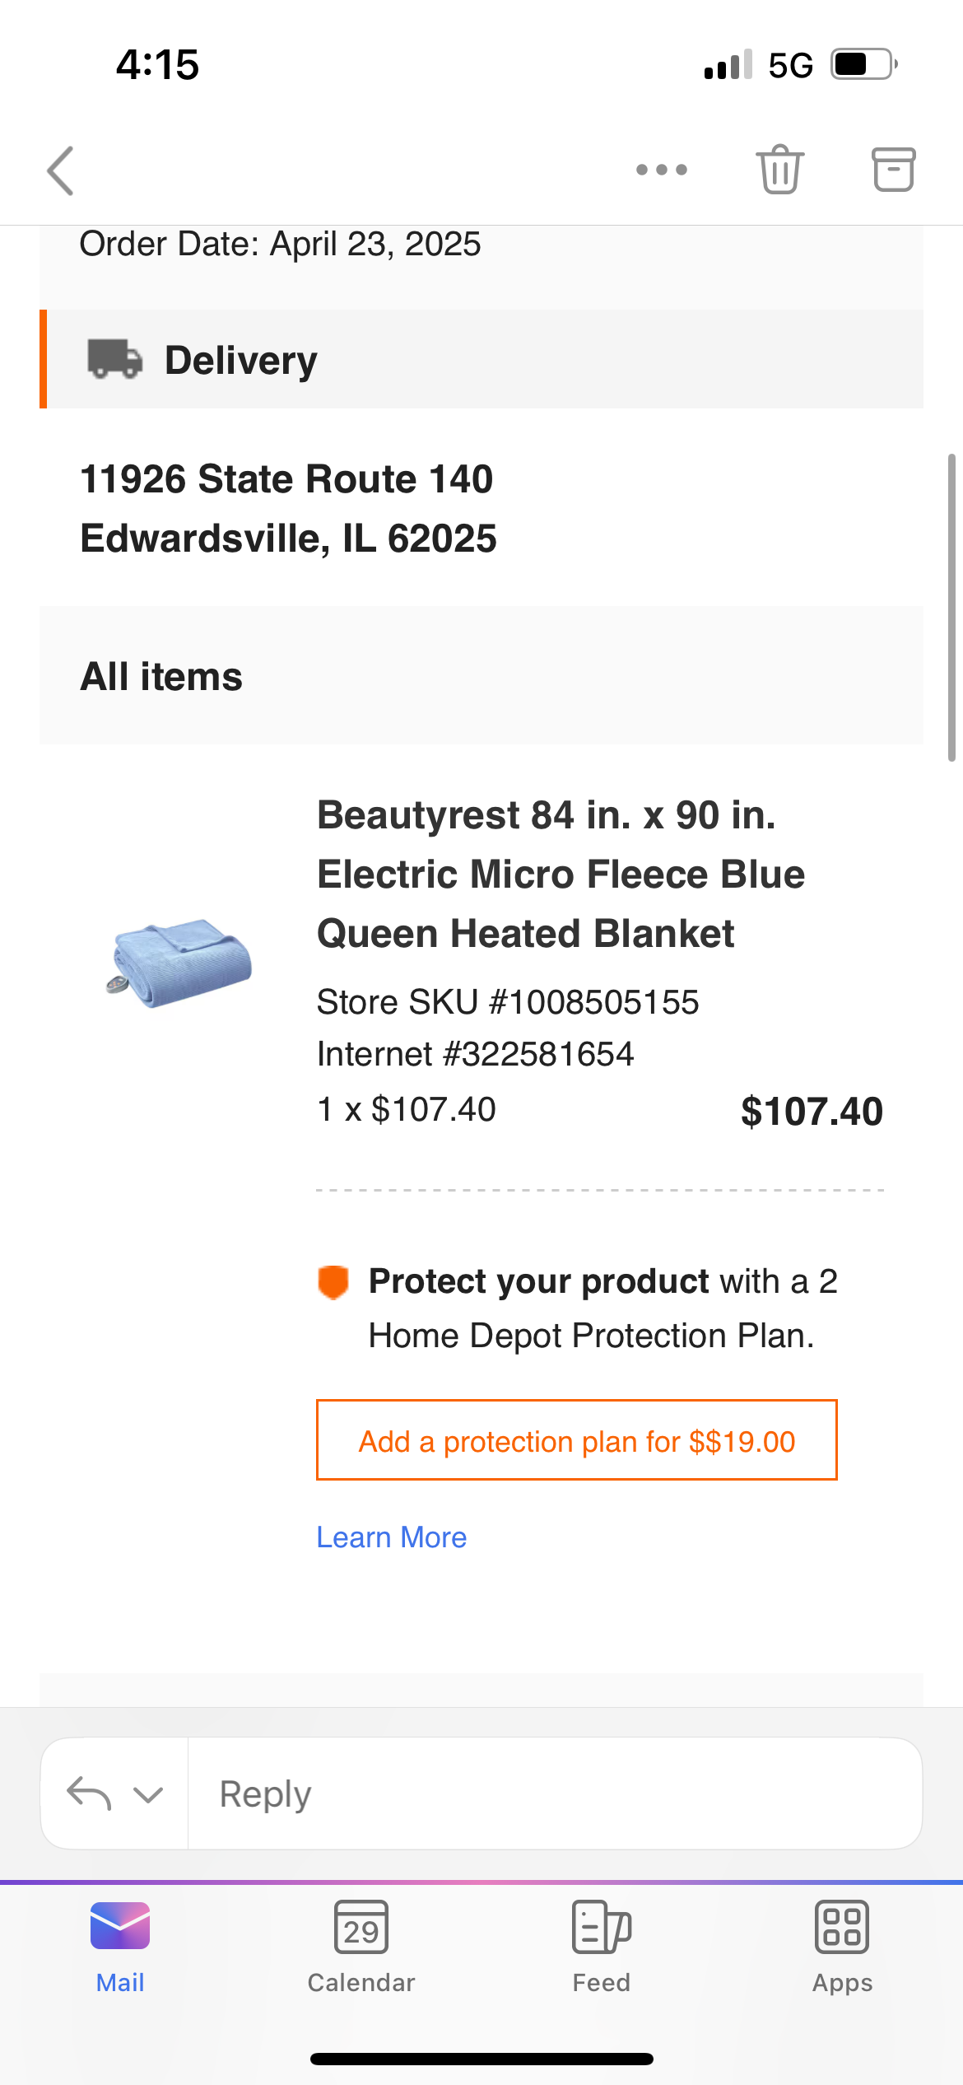Tap the blue heated blanket thumbnail
The height and width of the screenshot is (2085, 963).
click(179, 963)
